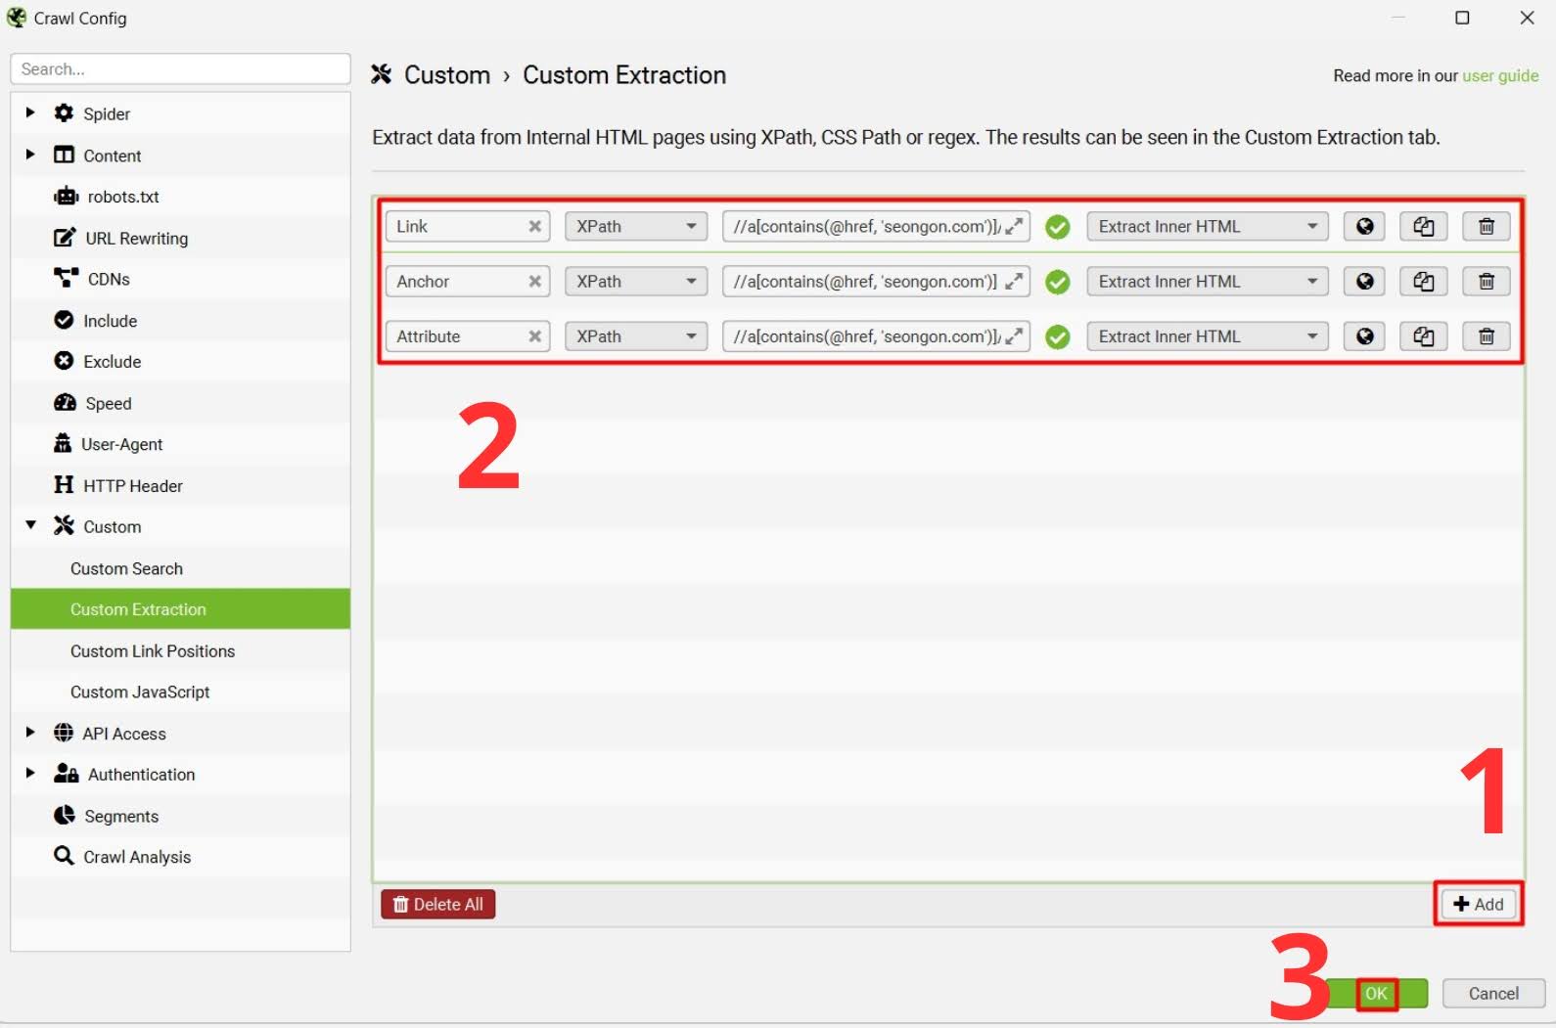1556x1028 pixels.
Task: Open Extract Inner HTML dropdown in Link row
Action: [x=1208, y=227]
